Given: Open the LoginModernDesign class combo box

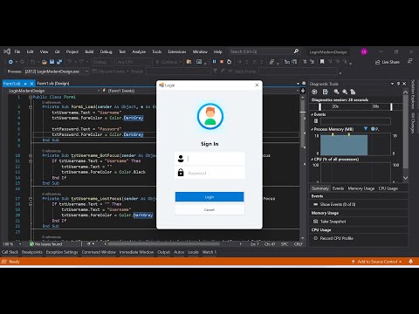Looking at the screenshot, I should click(x=54, y=91).
